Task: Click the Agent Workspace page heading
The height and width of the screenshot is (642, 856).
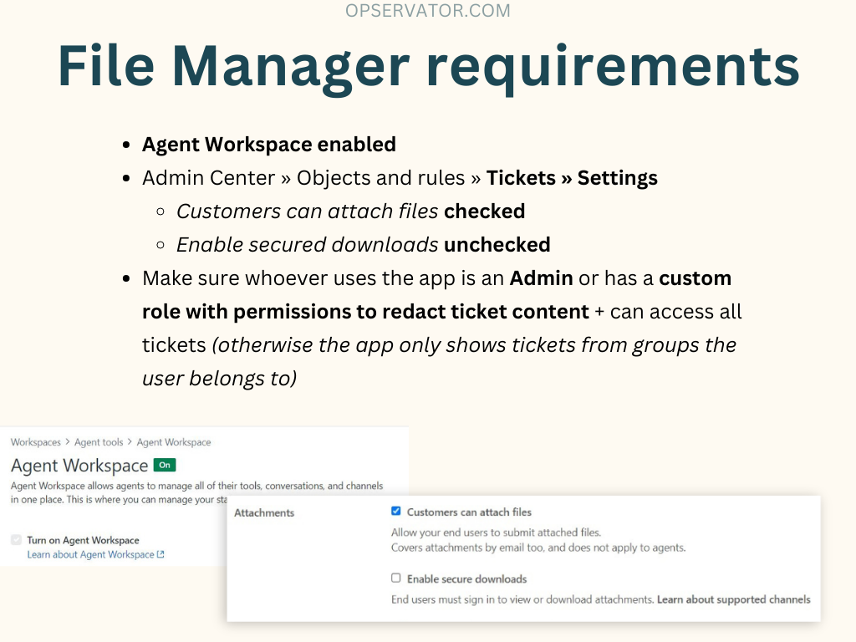Action: (79, 466)
